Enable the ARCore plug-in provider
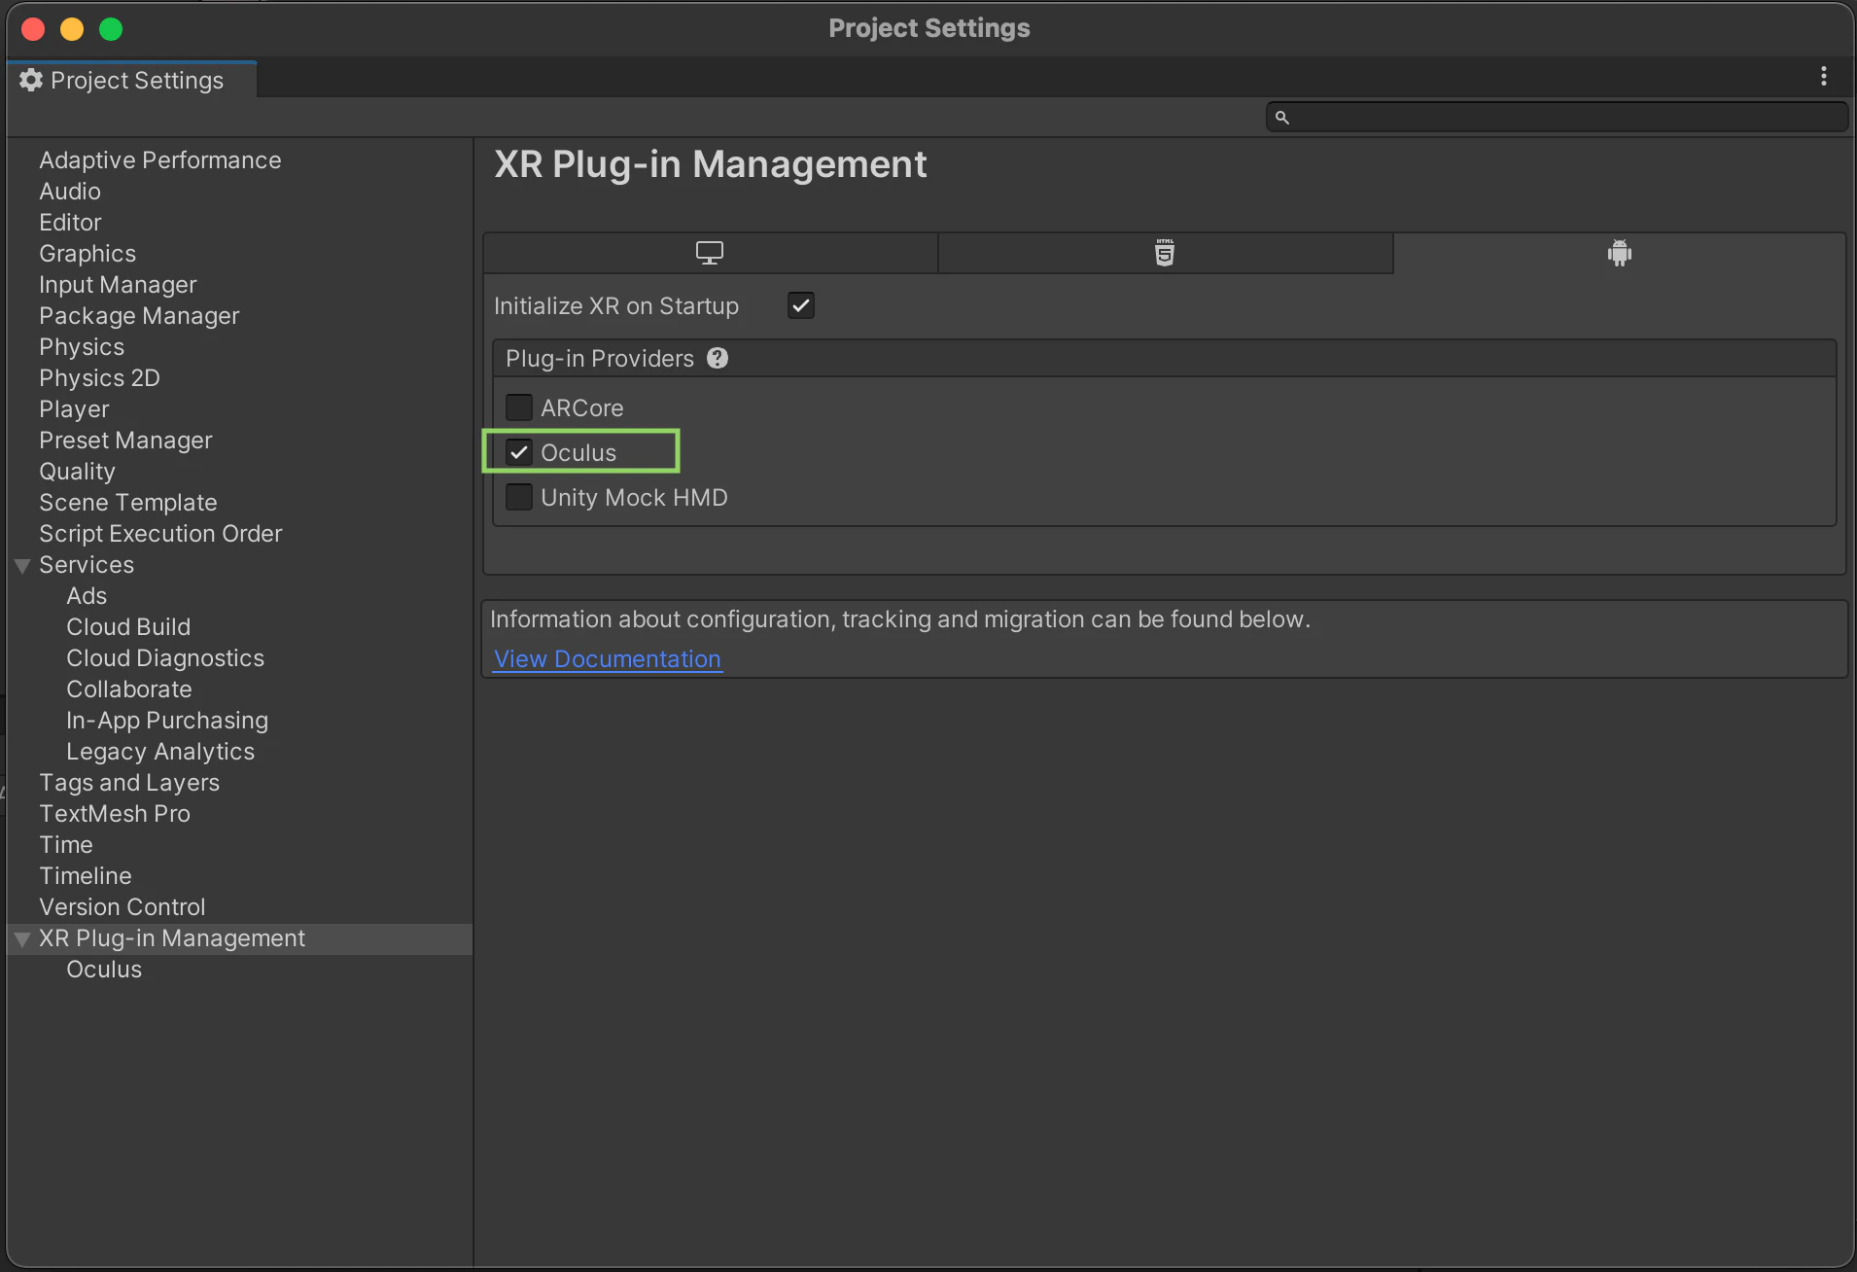1857x1272 pixels. pos(519,407)
